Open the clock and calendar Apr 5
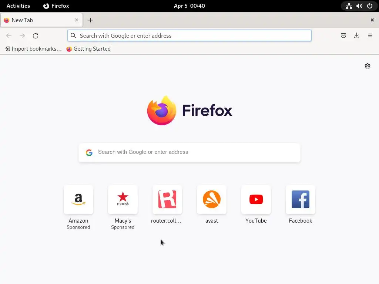The width and height of the screenshot is (379, 284). (x=189, y=6)
